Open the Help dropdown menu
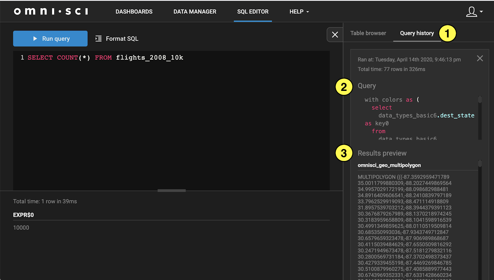 [x=299, y=12]
